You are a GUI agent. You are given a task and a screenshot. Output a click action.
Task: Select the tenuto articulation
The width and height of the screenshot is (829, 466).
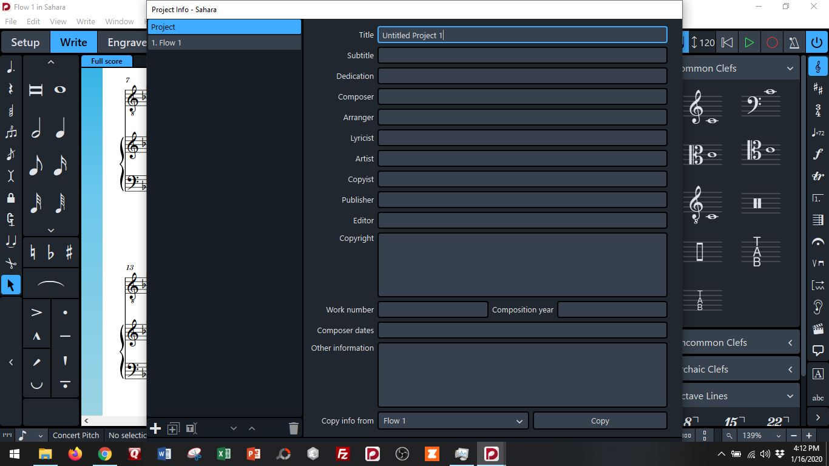click(x=66, y=336)
